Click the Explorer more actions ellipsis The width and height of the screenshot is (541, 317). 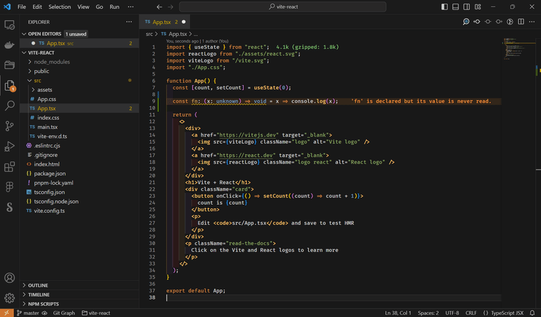pyautogui.click(x=129, y=22)
